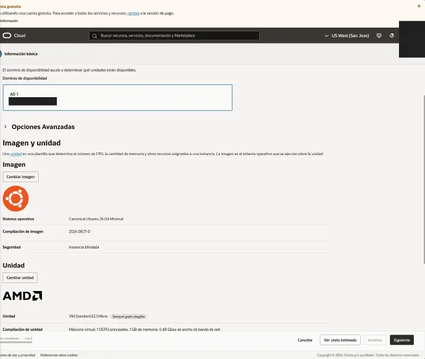Click Ver costo estimado button
The height and width of the screenshot is (359, 425).
click(340, 340)
